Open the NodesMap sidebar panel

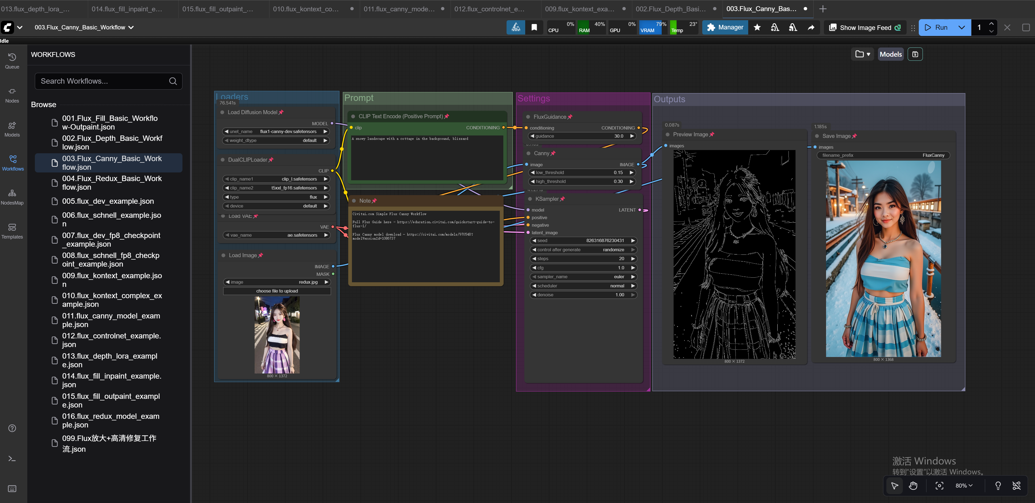tap(12, 196)
